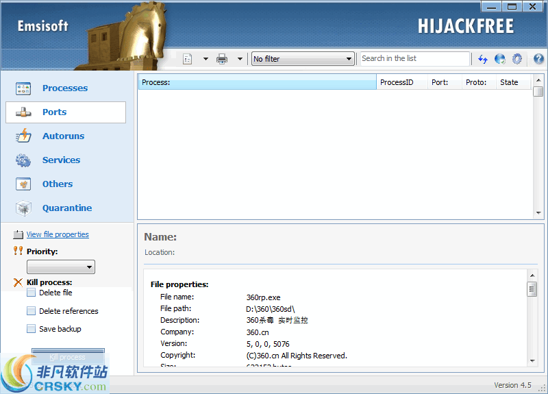Viewport: 548px width, 394px height.
Task: Click the file properties scrollbar down arrow
Action: coord(532,361)
